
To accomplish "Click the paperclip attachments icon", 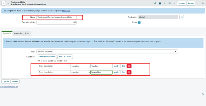I will (x=155, y=3).
